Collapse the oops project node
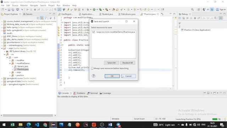Screen dimensions: 227x128 (x=2, y=48)
